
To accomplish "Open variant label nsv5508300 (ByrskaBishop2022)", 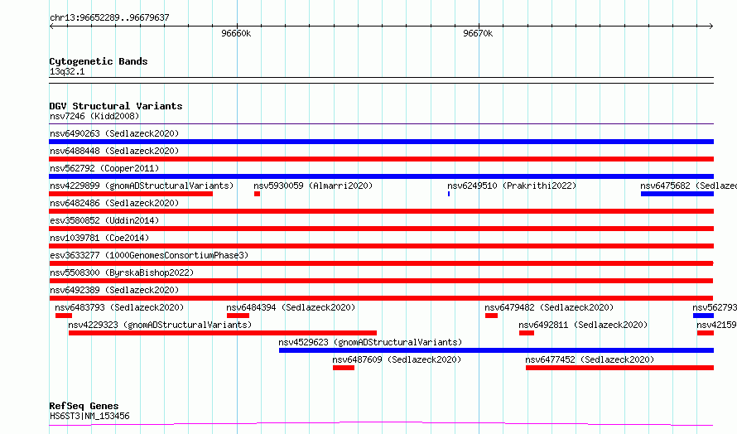I will click(122, 272).
